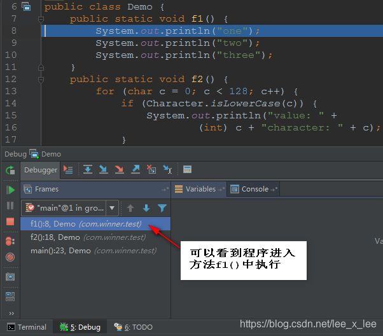
Task: Resume program with green play icon
Action: pos(10,190)
